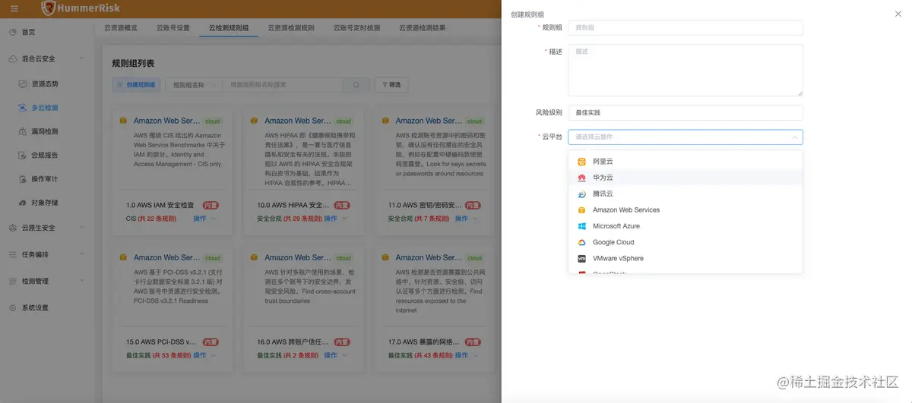Select 阿里云 from the cloud platform list
The width and height of the screenshot is (912, 403).
click(686, 162)
